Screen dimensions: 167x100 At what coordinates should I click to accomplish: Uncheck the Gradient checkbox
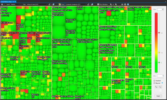[154, 81]
